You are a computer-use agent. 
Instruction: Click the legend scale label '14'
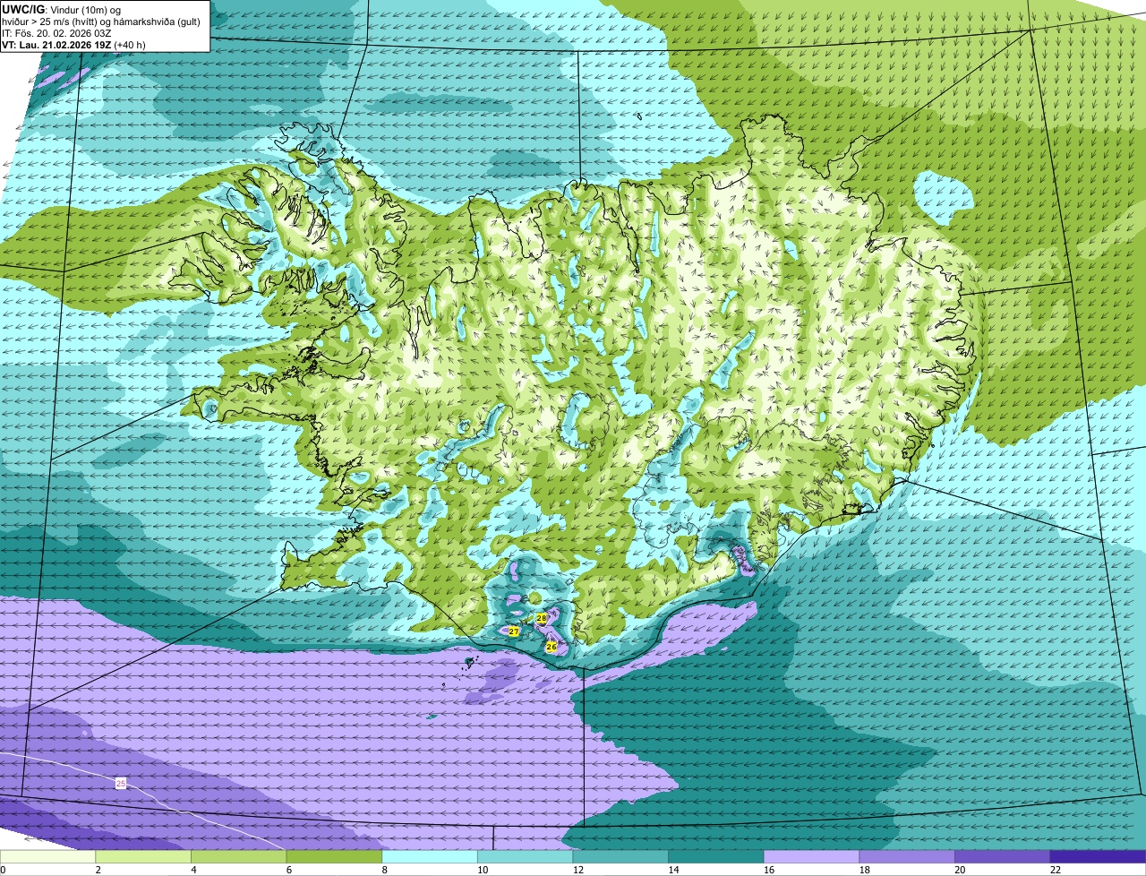point(673,870)
